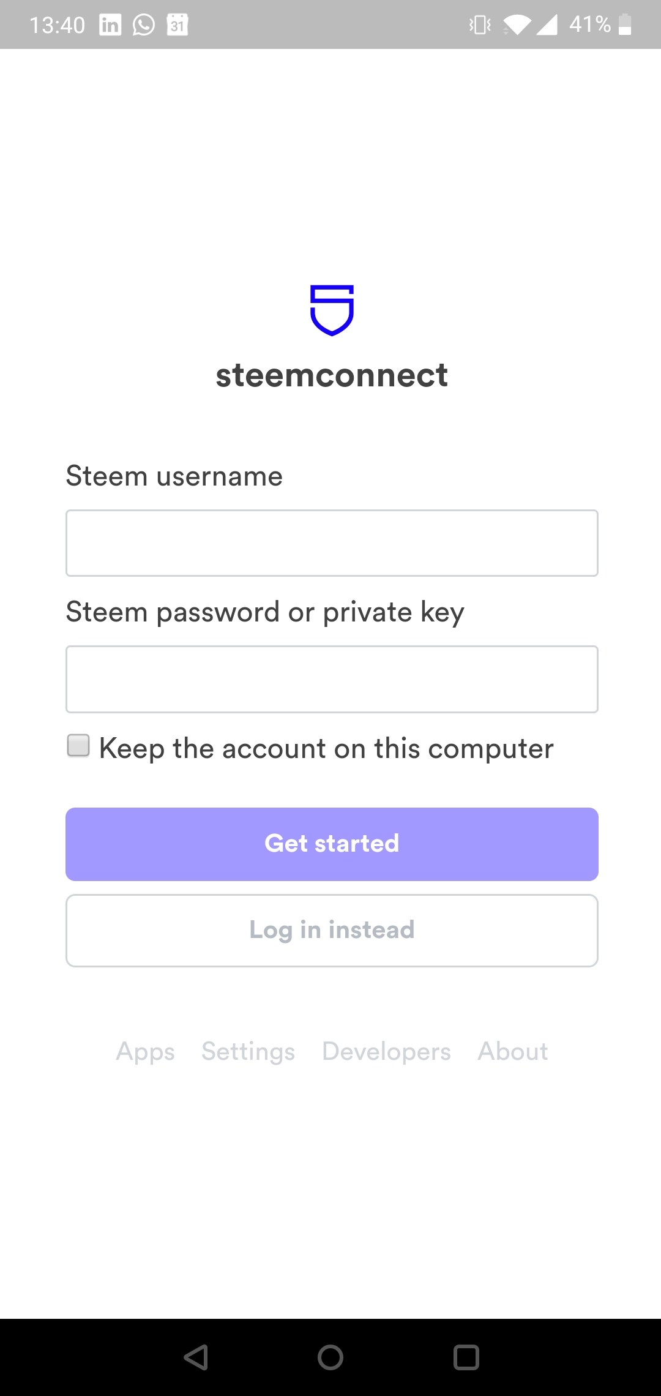Open recent apps with square button

466,1357
